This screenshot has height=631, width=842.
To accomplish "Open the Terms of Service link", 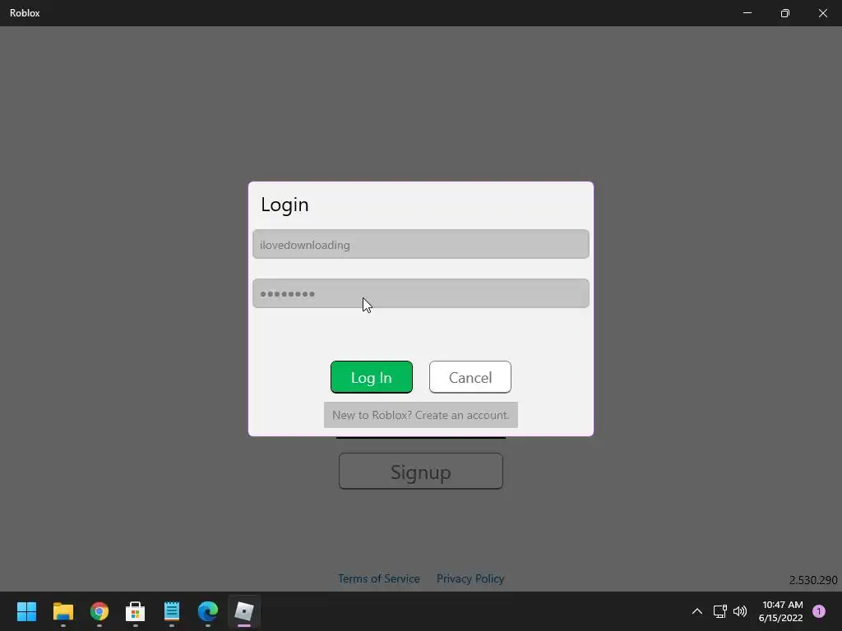I will [378, 578].
